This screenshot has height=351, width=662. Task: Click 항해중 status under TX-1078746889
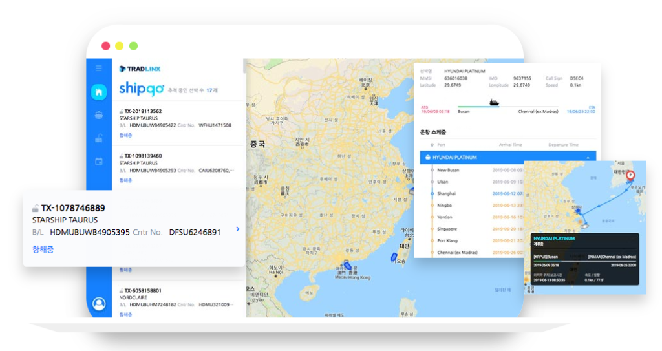pos(43,250)
